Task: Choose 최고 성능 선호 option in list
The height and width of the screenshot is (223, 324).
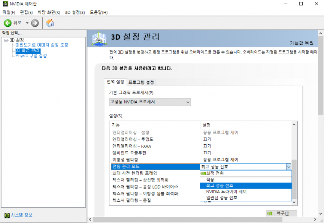Action: pos(246,186)
